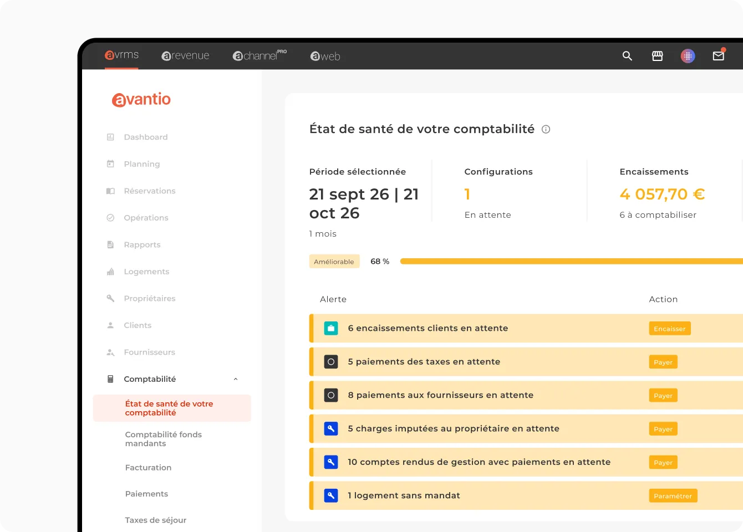This screenshot has height=532, width=743.
Task: Select État de santé de votre comptabilité submenu
Action: [x=172, y=408]
